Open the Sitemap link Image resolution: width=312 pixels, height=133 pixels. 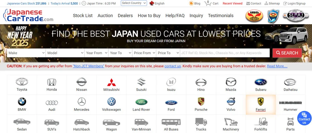tap(272, 3)
